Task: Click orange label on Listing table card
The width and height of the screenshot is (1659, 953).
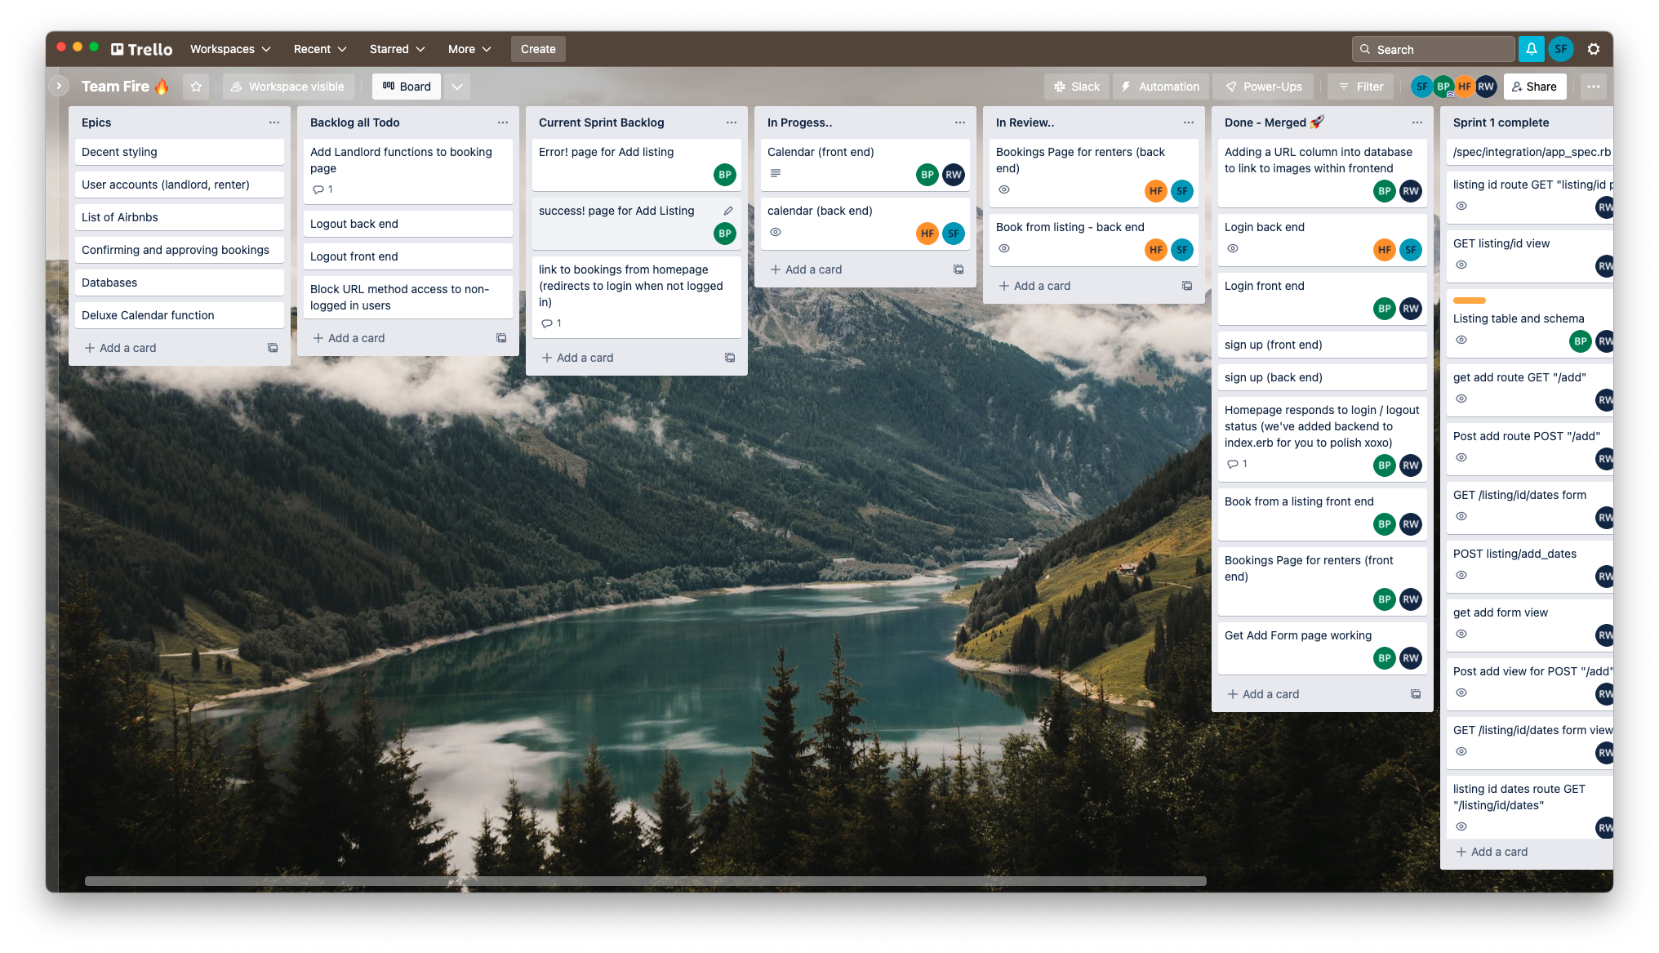Action: tap(1469, 301)
